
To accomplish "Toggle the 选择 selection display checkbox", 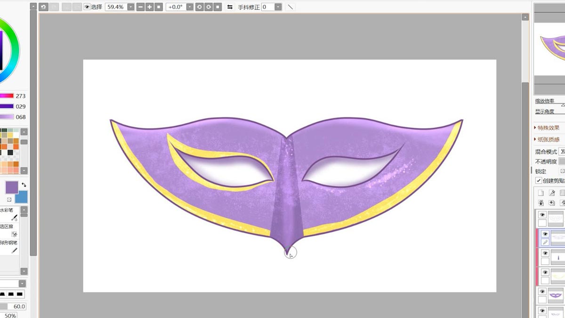I will click(87, 7).
